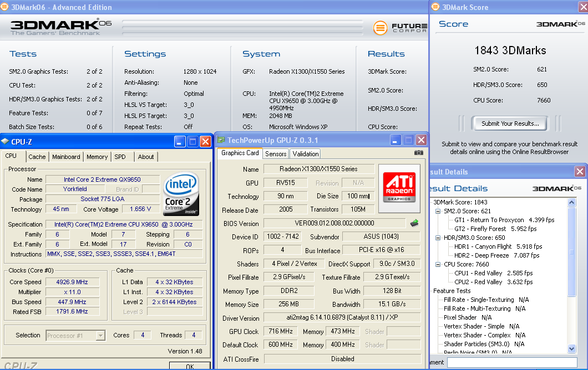Open the Processor #1 selection dropdown

tap(100, 336)
